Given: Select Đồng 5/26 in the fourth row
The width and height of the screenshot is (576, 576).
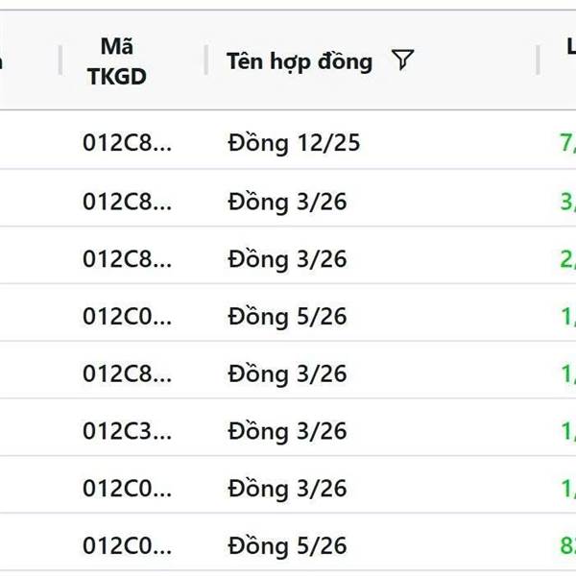Looking at the screenshot, I should [x=287, y=317].
